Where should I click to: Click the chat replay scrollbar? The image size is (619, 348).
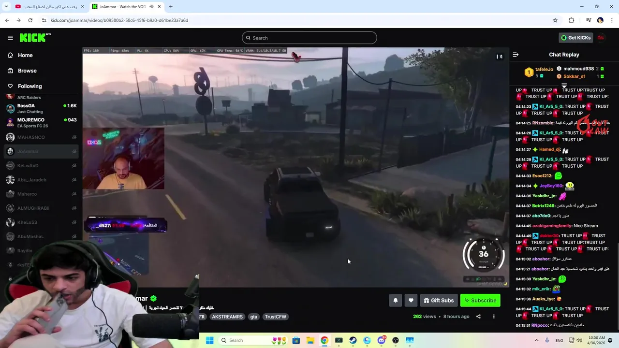click(617, 285)
